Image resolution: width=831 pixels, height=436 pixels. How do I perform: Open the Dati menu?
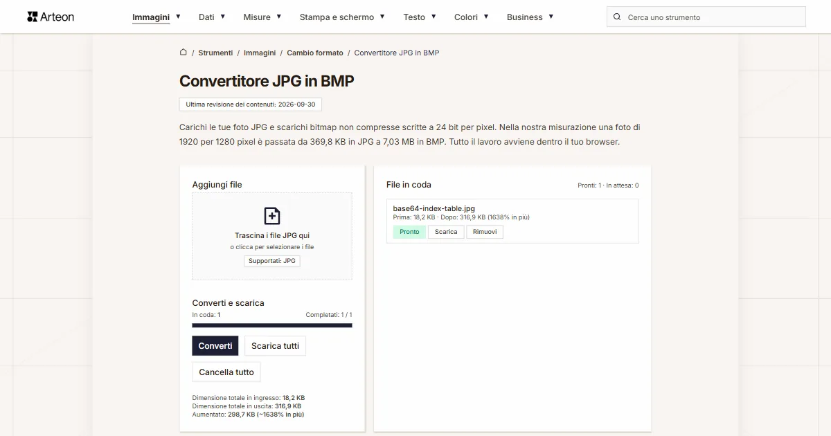click(x=206, y=17)
